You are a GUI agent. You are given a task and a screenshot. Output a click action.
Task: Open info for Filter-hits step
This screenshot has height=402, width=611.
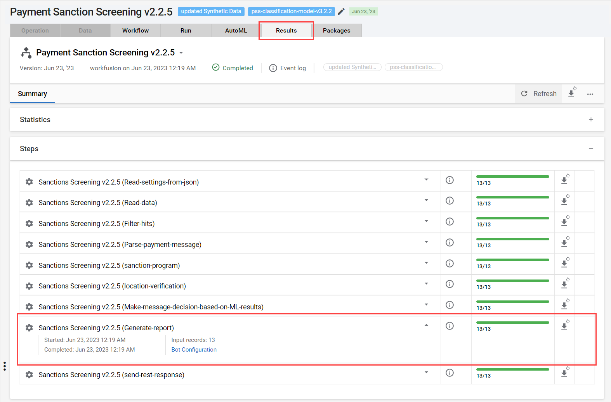point(450,221)
